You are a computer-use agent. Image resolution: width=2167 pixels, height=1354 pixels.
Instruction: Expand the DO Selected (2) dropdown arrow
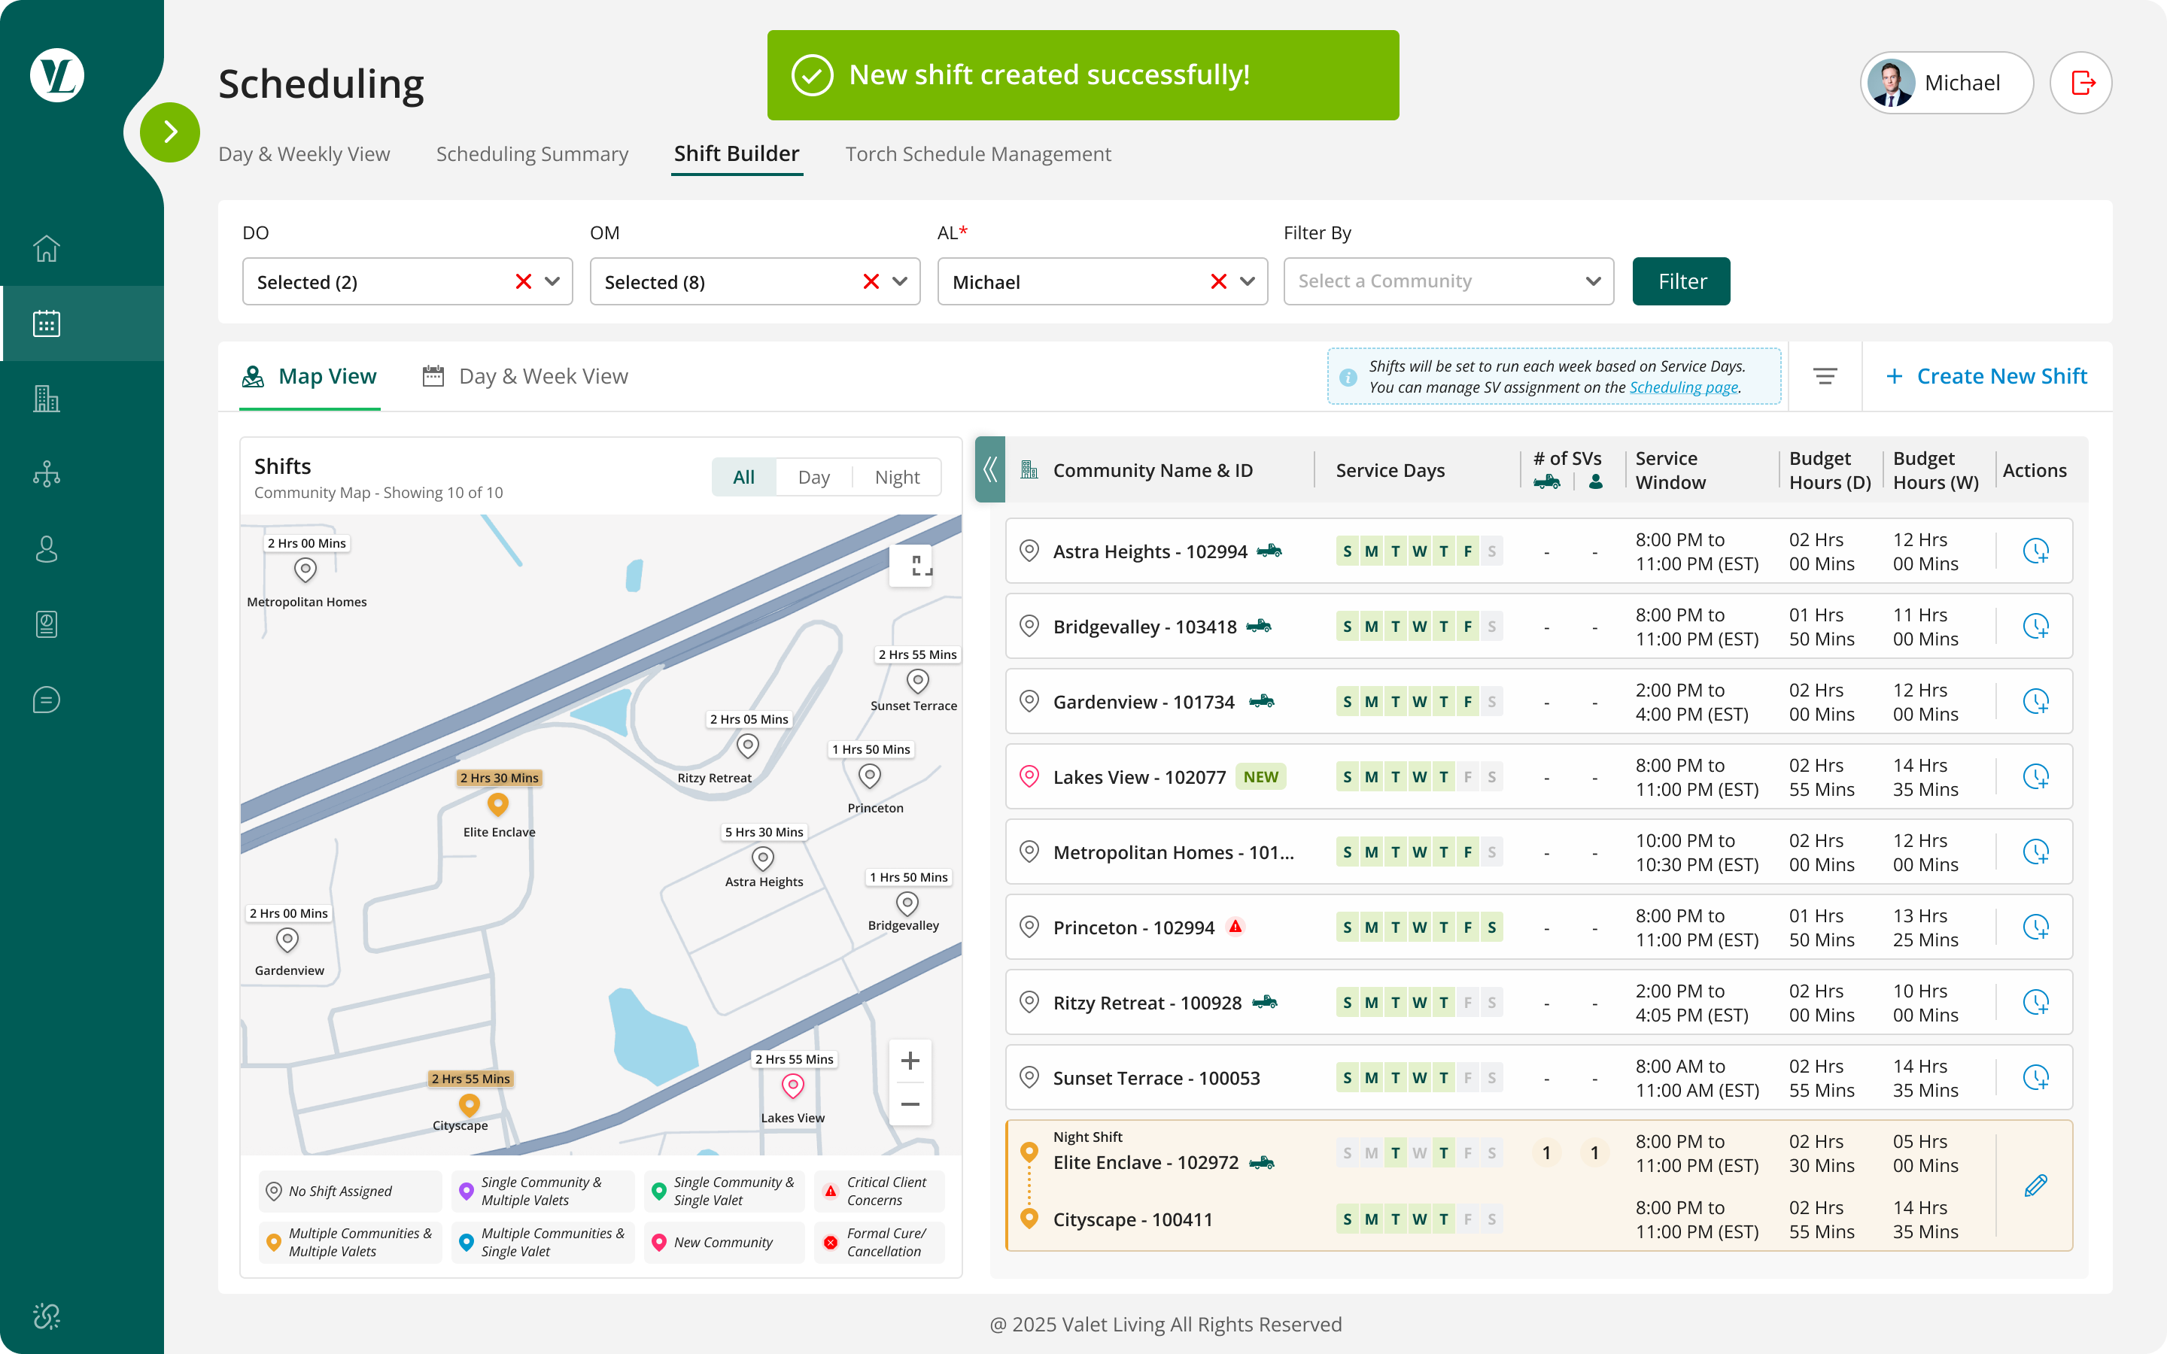(x=552, y=281)
